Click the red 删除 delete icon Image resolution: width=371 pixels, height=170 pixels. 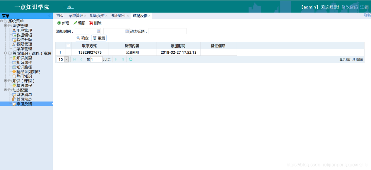[91, 23]
